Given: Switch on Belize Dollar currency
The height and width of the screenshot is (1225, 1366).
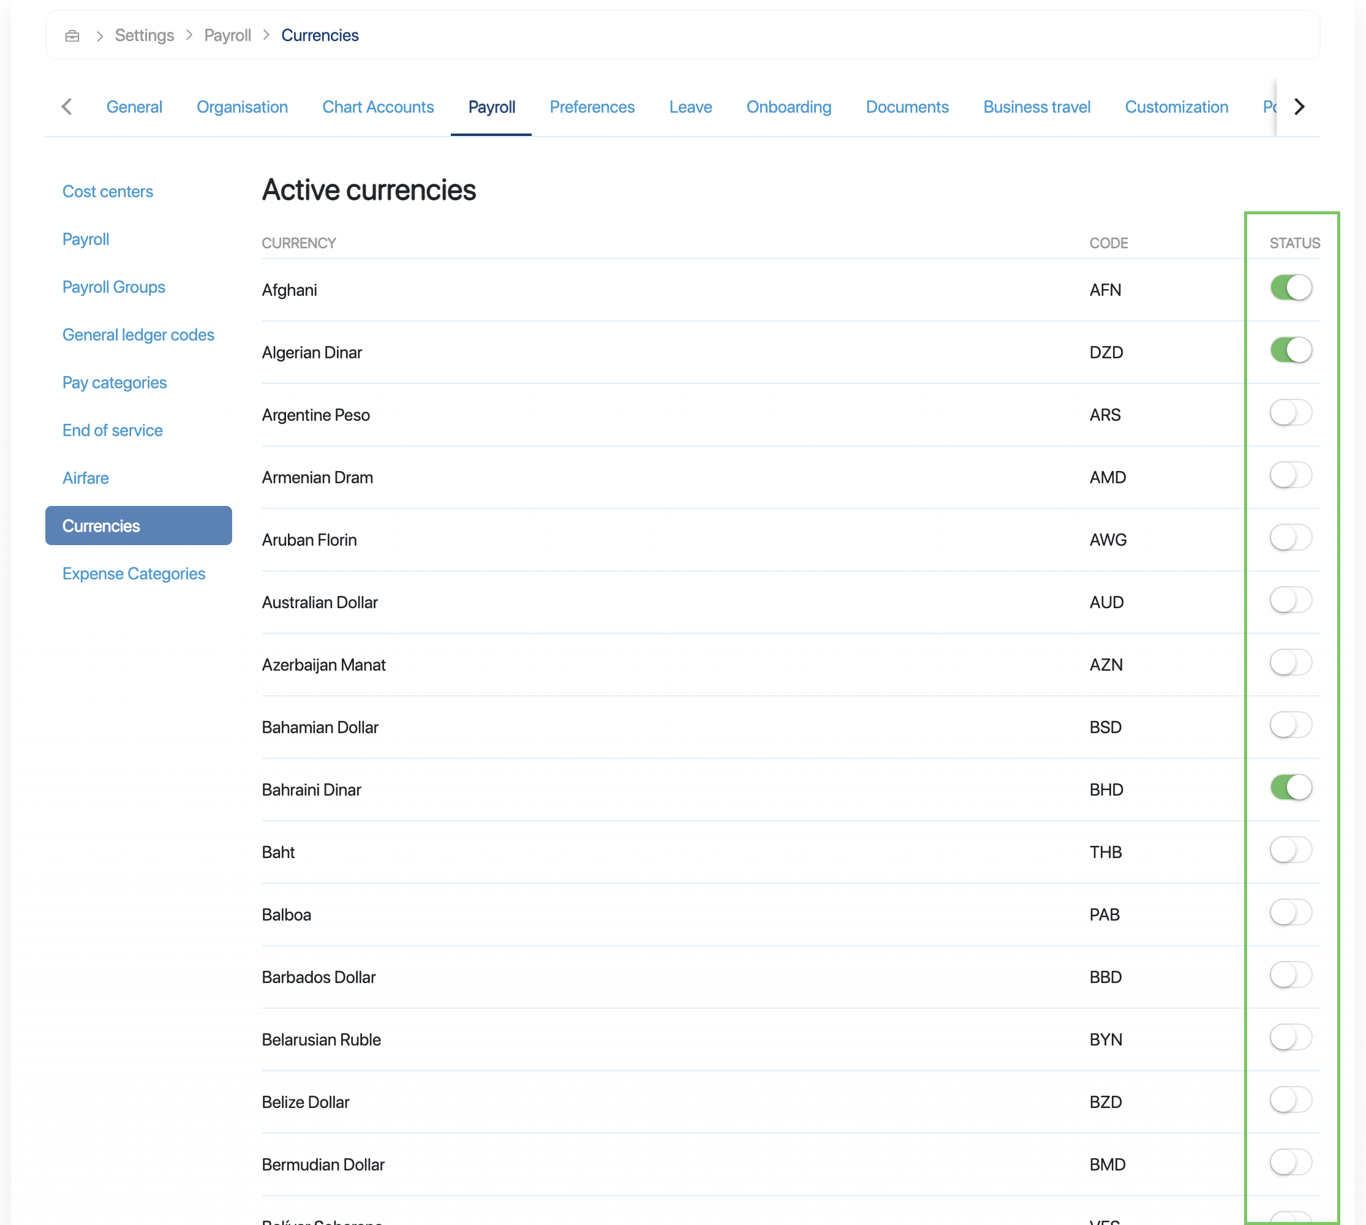Looking at the screenshot, I should [1290, 1101].
